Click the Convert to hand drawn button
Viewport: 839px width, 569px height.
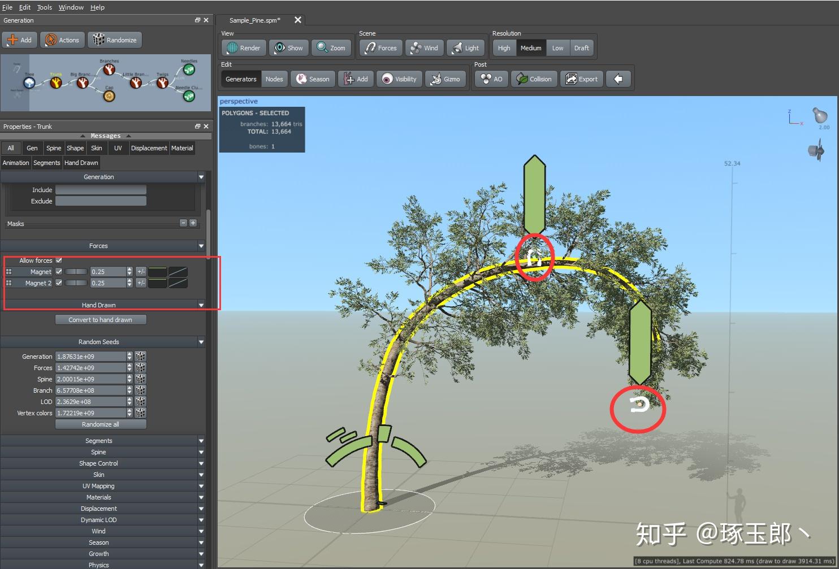click(x=101, y=319)
